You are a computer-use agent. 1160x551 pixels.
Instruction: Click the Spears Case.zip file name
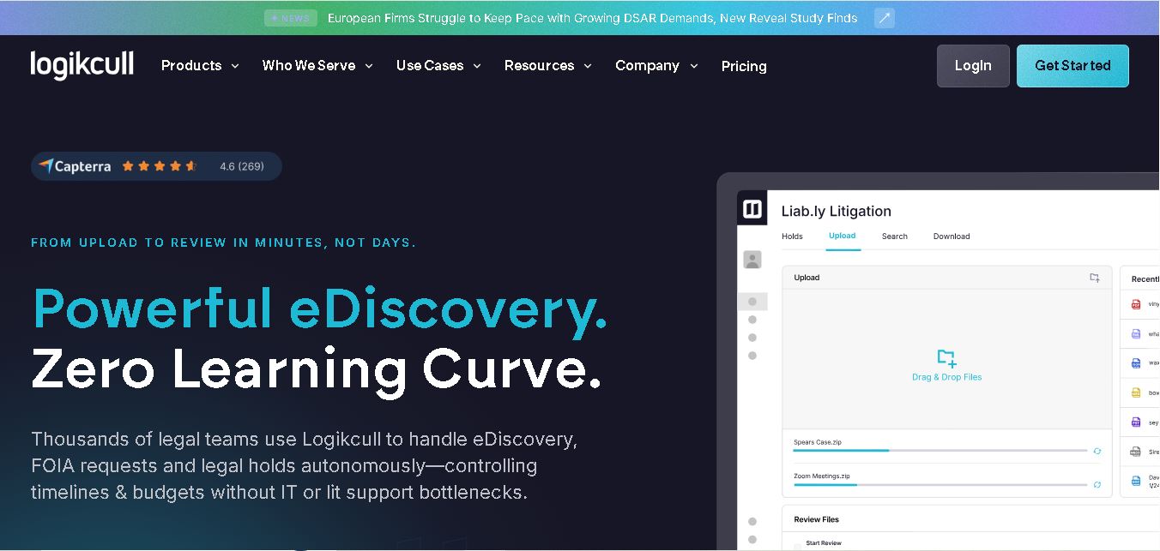[817, 442]
